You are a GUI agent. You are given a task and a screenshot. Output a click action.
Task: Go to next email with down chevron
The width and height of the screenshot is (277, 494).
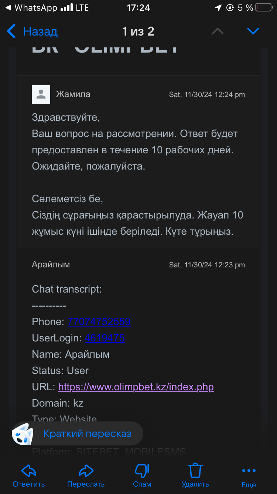click(x=253, y=31)
